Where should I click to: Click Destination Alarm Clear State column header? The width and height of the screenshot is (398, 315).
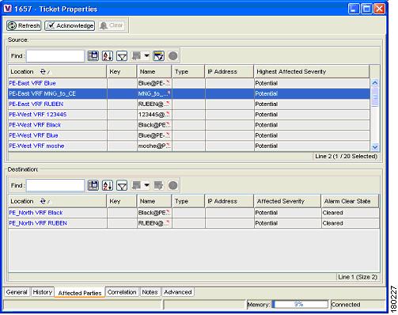(350, 201)
